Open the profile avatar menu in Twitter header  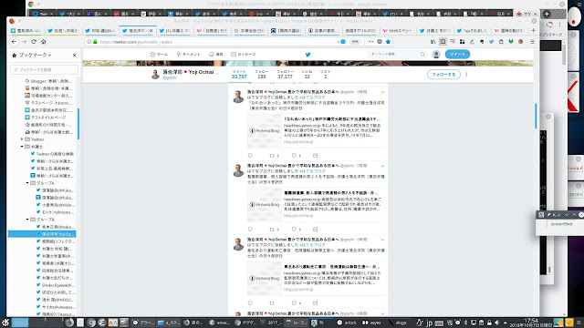tap(436, 55)
